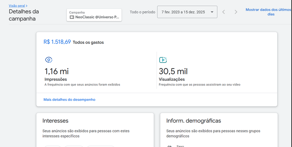Open Mais detalhes do desempenho link

pos(70,99)
